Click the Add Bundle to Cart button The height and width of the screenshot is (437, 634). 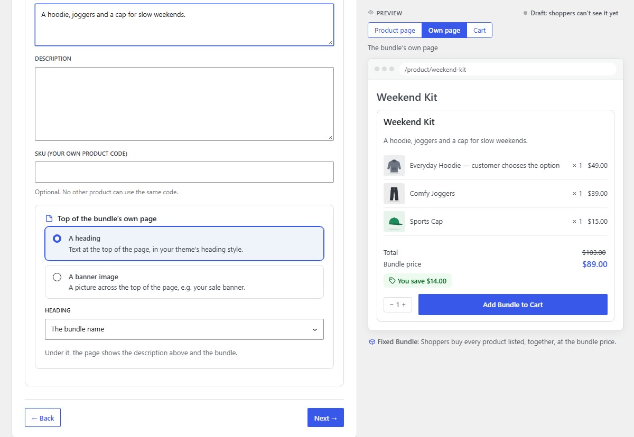point(513,305)
